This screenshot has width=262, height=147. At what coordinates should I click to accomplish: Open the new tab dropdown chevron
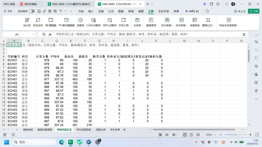(152, 4)
